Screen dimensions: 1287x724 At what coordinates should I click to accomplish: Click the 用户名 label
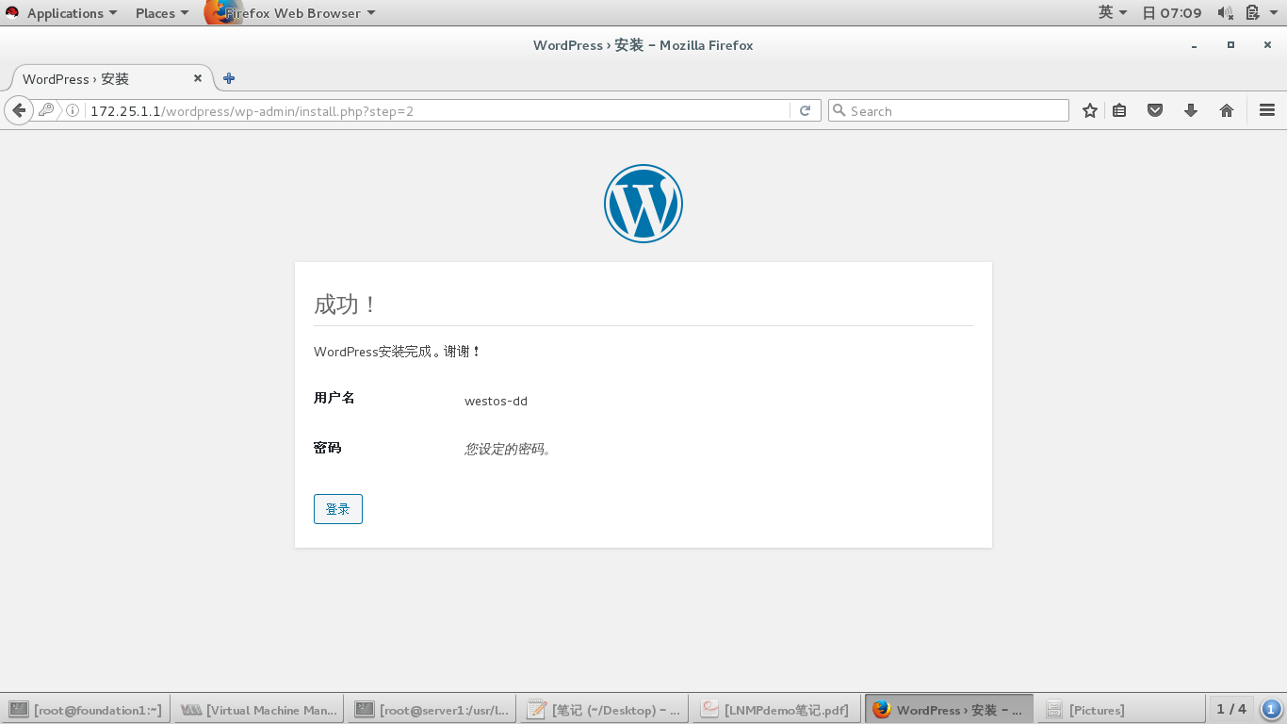click(334, 398)
